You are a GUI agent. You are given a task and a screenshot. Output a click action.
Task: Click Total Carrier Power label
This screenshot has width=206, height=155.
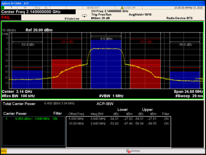click(19, 104)
